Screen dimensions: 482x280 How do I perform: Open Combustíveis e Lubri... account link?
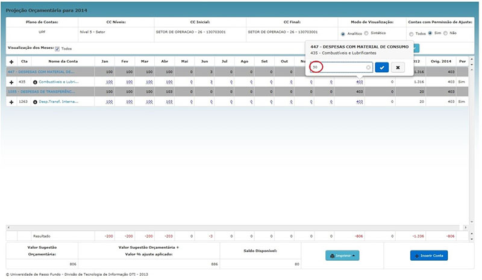58,82
